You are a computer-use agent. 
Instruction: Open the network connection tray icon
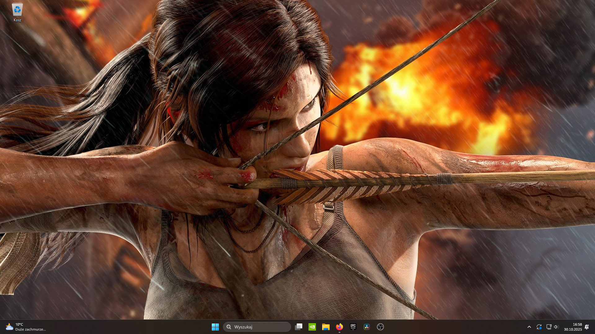(x=549, y=327)
